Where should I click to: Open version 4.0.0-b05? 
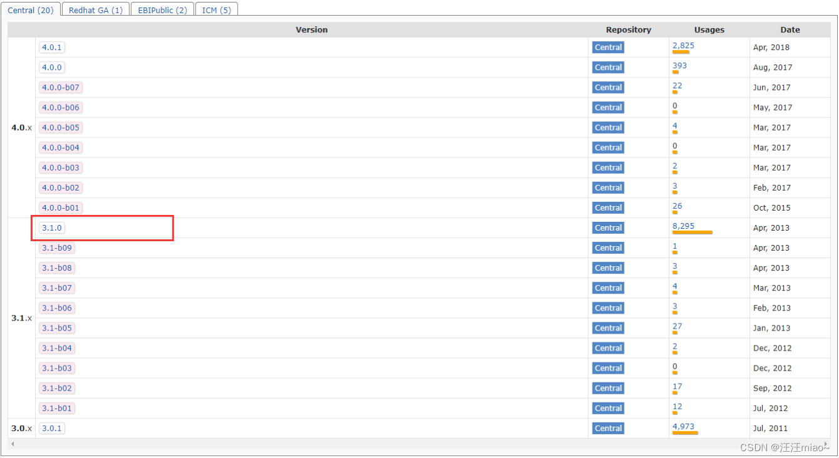(61, 127)
